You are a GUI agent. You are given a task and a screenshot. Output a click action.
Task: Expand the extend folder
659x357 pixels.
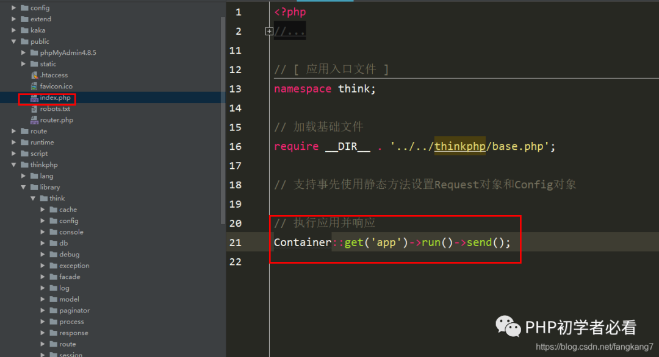(x=14, y=19)
